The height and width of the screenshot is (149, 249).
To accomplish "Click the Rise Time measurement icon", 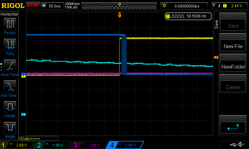I will pyautogui.click(x=10, y=66).
